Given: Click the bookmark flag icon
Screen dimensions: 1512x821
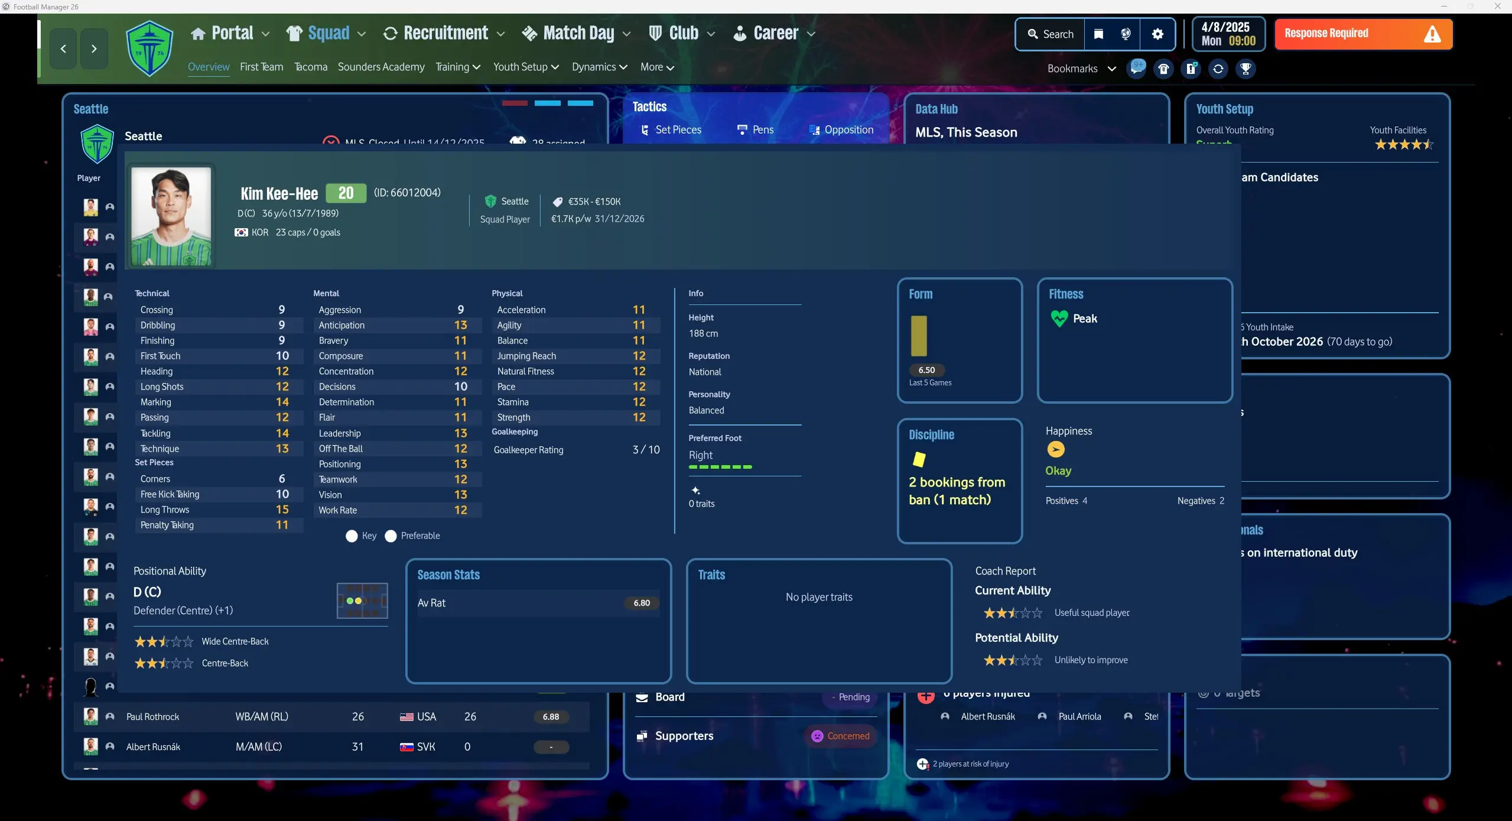Looking at the screenshot, I should (1098, 34).
